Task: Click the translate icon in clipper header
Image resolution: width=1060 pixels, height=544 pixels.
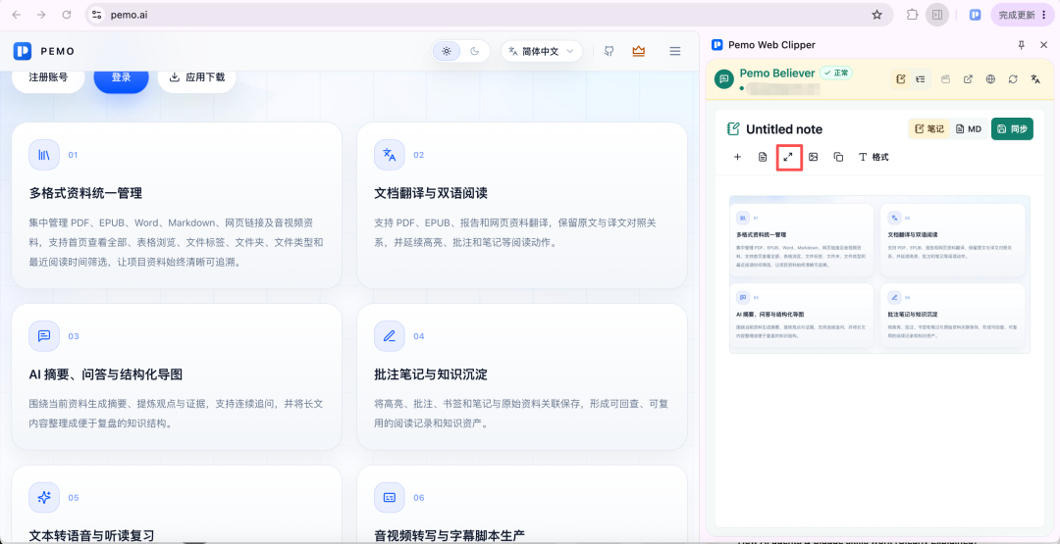Action: 1035,79
